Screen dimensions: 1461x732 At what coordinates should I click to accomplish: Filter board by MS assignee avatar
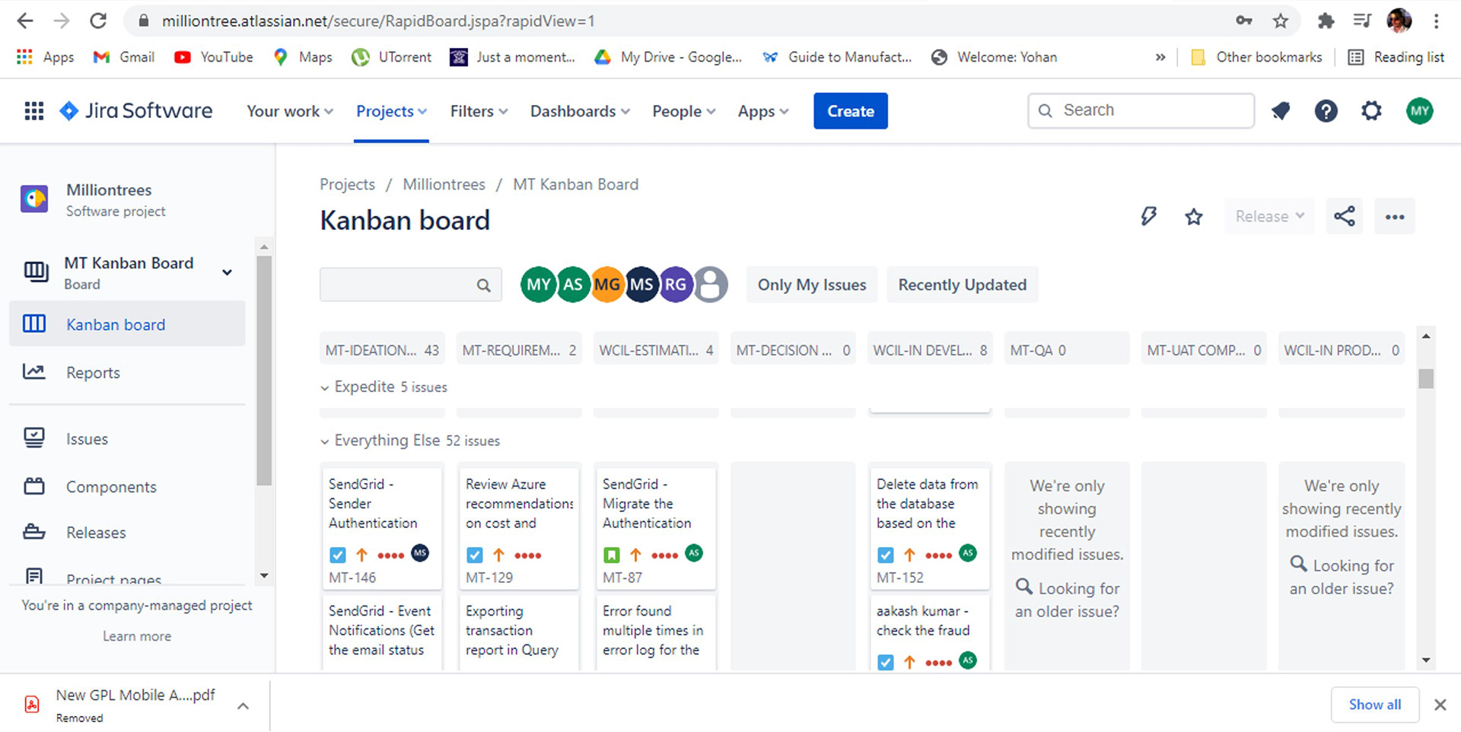(x=641, y=285)
